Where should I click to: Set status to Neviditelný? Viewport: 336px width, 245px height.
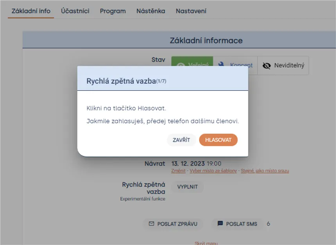[x=283, y=65]
